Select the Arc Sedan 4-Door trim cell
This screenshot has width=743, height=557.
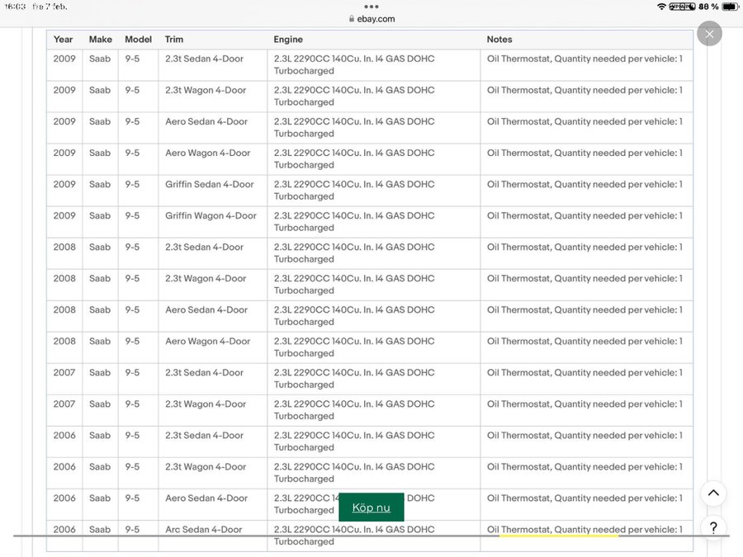pyautogui.click(x=204, y=530)
